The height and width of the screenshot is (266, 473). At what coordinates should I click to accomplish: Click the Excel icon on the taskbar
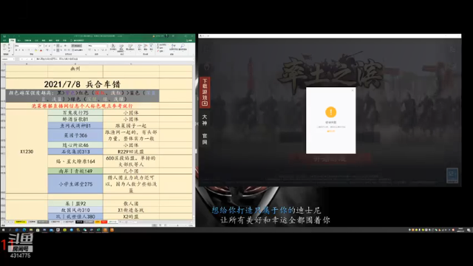[98, 230]
